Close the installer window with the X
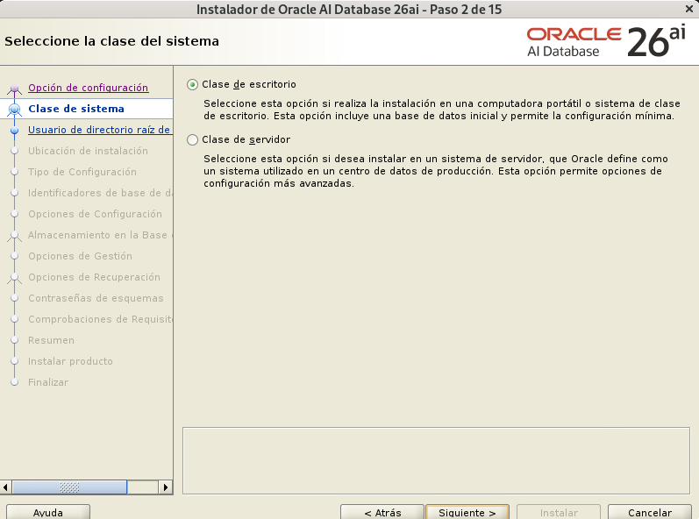The height and width of the screenshot is (519, 699). [x=688, y=9]
